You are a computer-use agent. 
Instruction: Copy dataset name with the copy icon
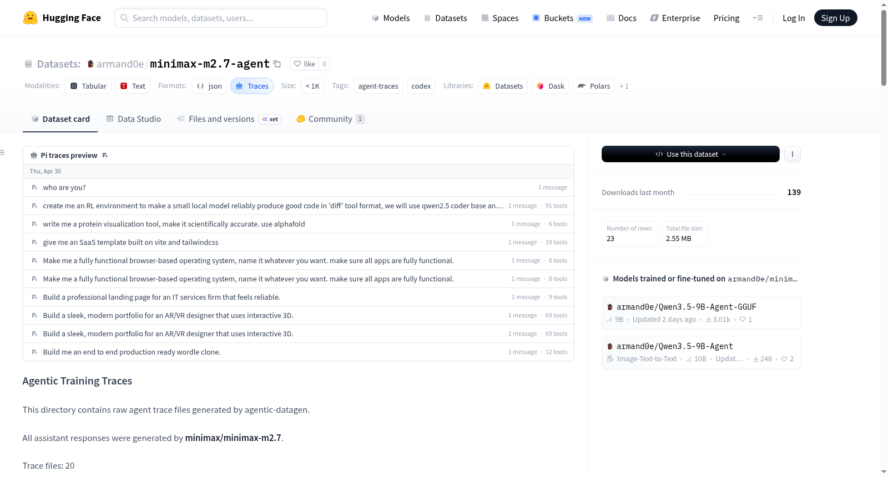point(277,64)
